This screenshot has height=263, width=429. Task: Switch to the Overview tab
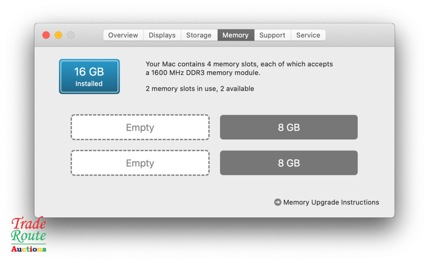(123, 35)
